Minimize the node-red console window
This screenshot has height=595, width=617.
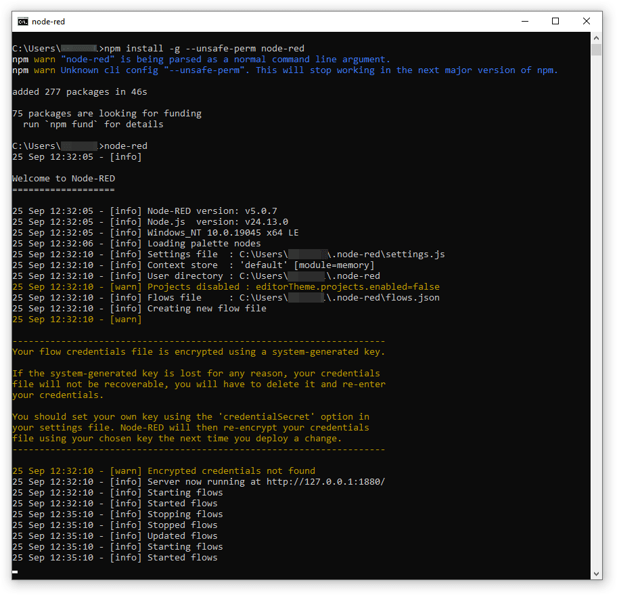(524, 21)
